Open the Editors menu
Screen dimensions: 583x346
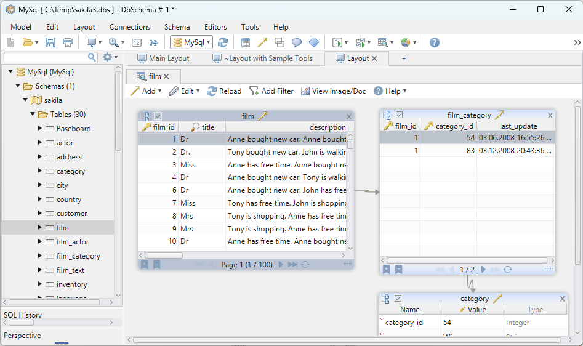click(215, 27)
